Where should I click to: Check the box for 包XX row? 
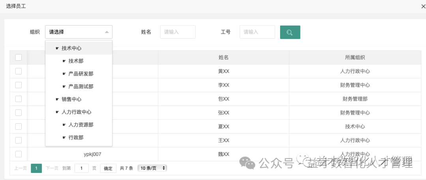click(19, 99)
